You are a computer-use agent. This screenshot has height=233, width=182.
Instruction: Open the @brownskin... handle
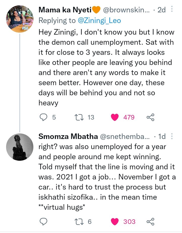(126, 10)
